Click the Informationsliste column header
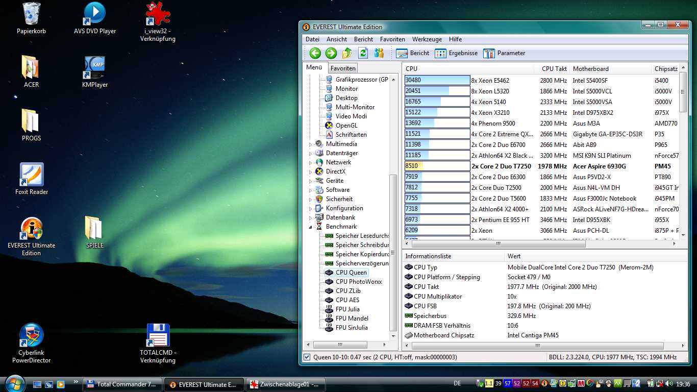Image resolution: width=697 pixels, height=392 pixels. (x=453, y=256)
